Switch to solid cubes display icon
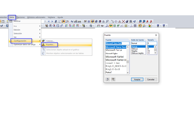Viewport: 194px width, 127px height. 61,26
